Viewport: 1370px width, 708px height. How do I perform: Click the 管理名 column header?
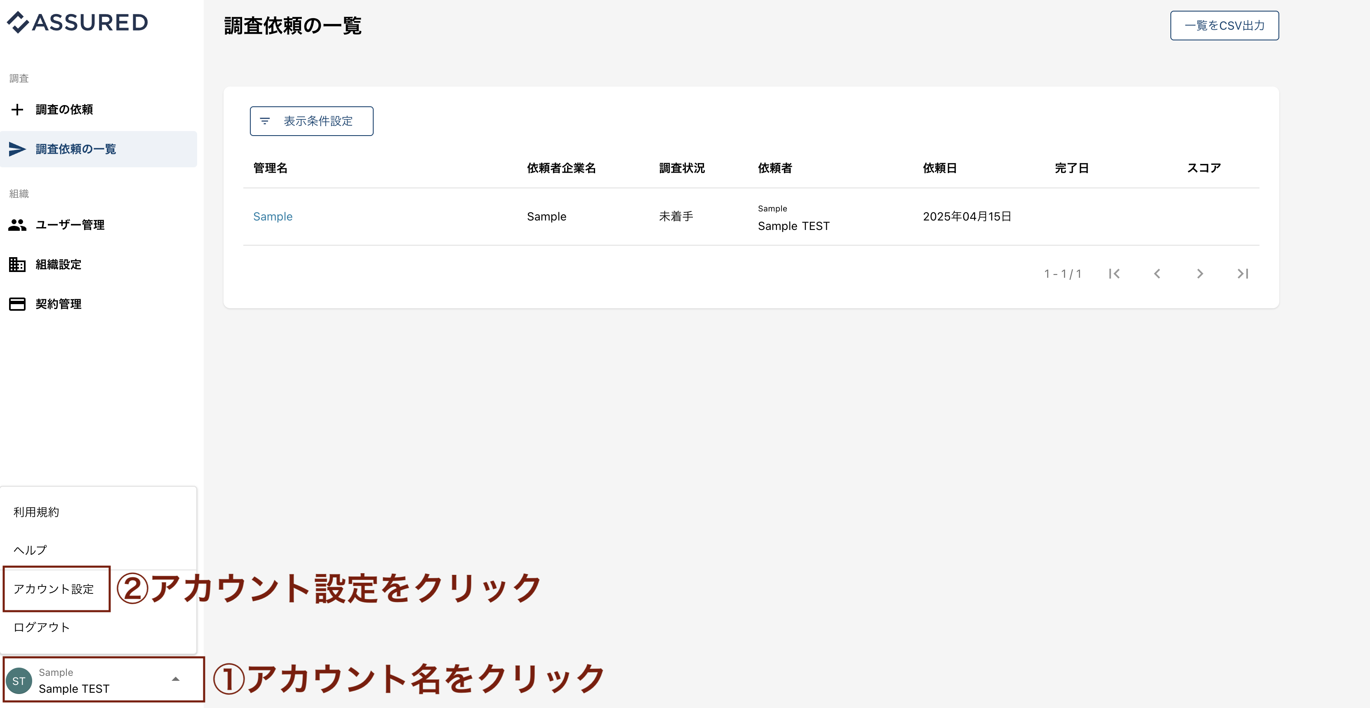270,169
